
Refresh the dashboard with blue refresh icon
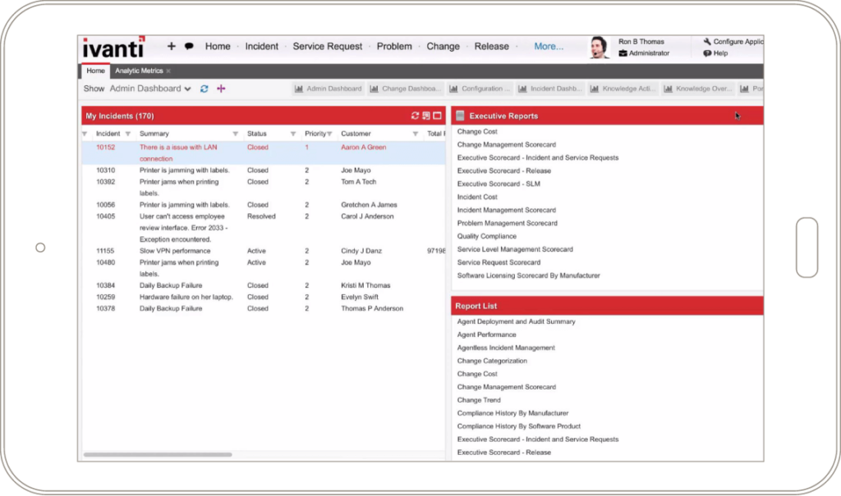click(204, 89)
